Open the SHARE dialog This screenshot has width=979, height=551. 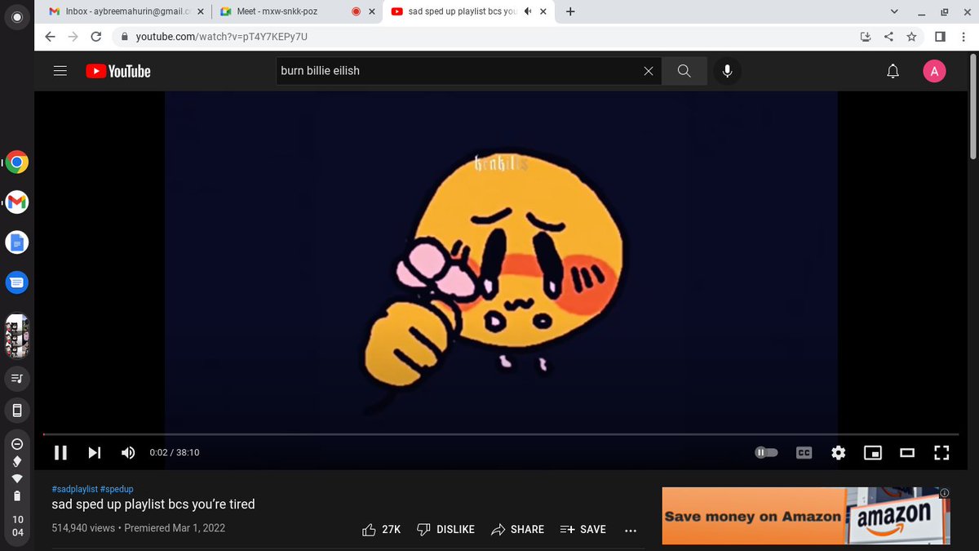point(518,529)
